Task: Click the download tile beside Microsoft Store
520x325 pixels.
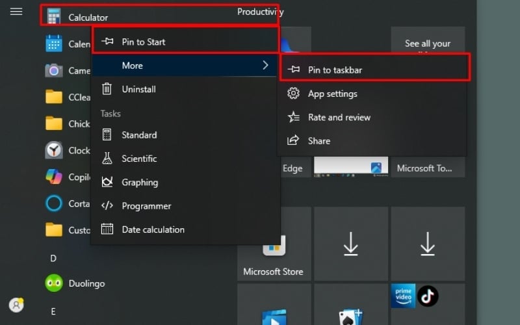Action: (351, 244)
